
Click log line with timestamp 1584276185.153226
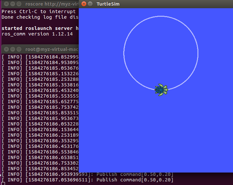[x=40, y=74]
